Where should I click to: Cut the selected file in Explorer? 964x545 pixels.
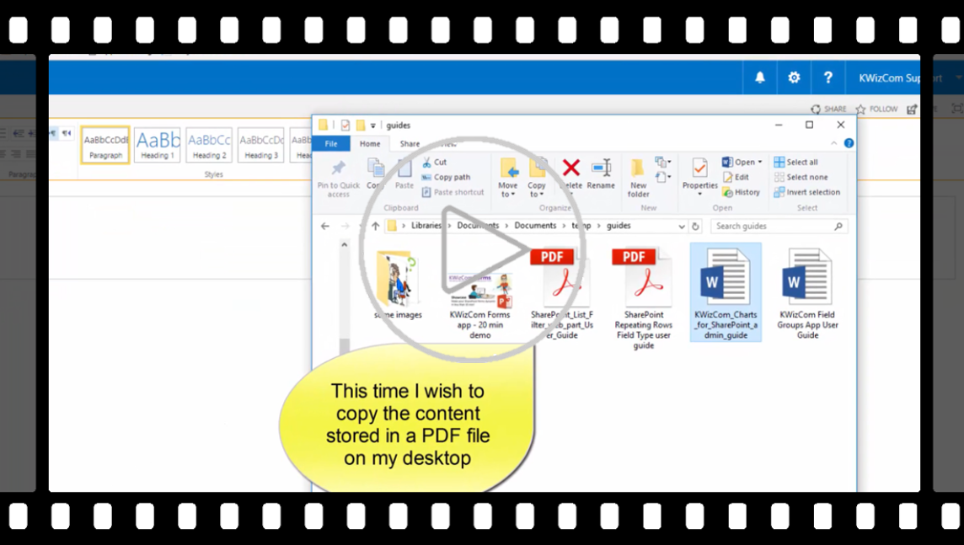point(435,163)
